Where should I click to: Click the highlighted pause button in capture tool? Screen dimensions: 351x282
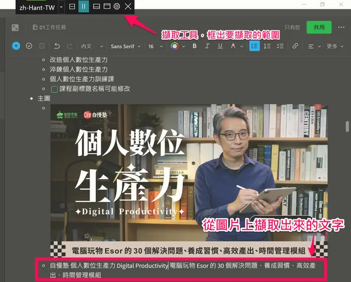84,6
